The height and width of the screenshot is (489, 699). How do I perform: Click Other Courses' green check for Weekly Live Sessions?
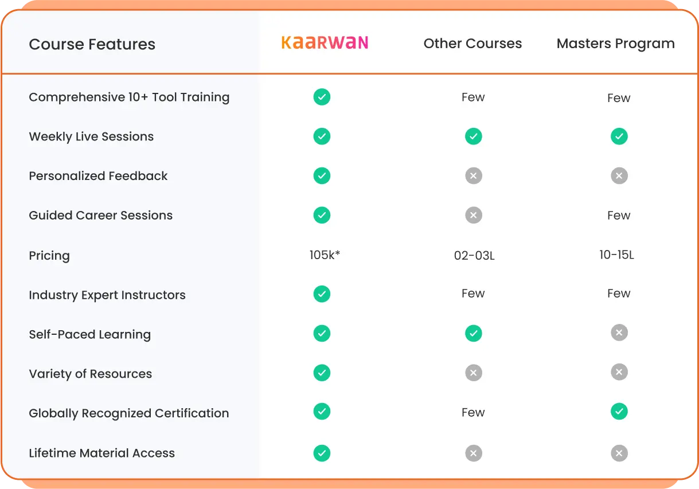473,136
